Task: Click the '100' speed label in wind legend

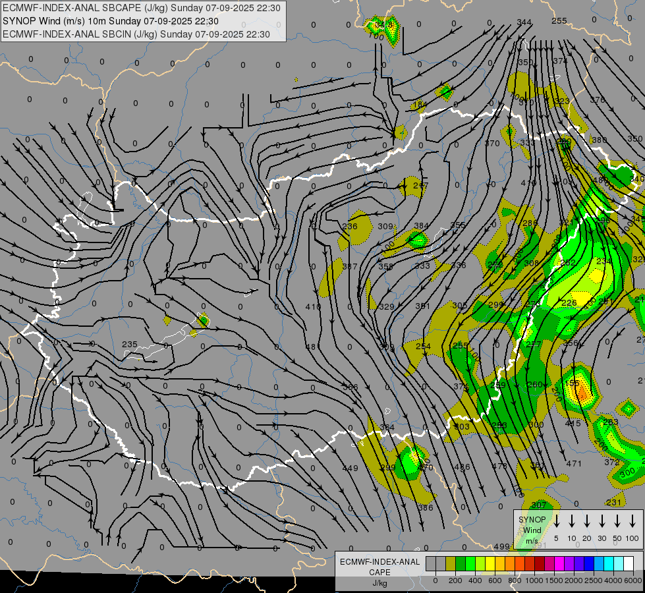Action: click(632, 538)
